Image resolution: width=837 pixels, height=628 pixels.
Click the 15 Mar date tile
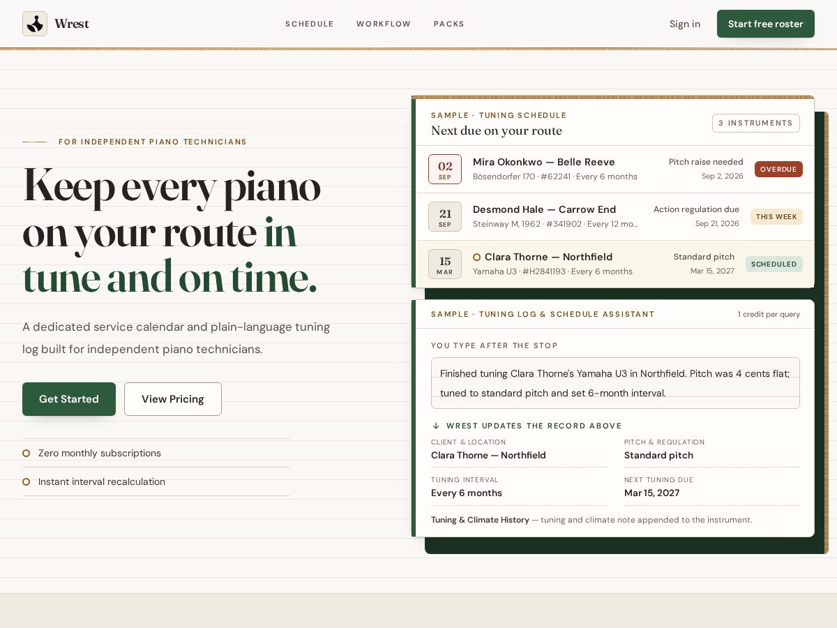pos(445,264)
